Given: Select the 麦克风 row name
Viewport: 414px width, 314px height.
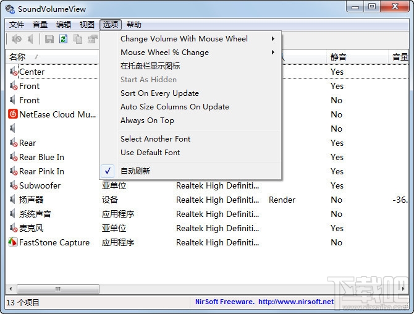Looking at the screenshot, I should pos(31,228).
